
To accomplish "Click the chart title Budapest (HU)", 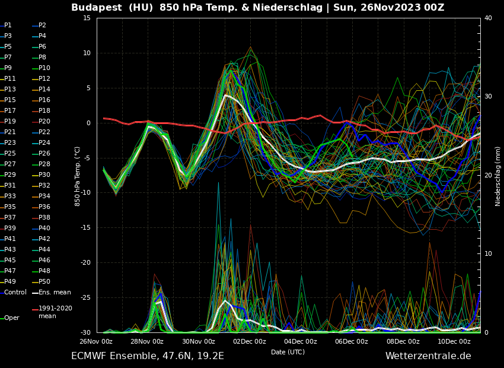I will coord(109,8).
